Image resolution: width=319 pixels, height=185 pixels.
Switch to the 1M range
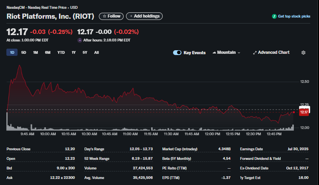[x=35, y=53]
